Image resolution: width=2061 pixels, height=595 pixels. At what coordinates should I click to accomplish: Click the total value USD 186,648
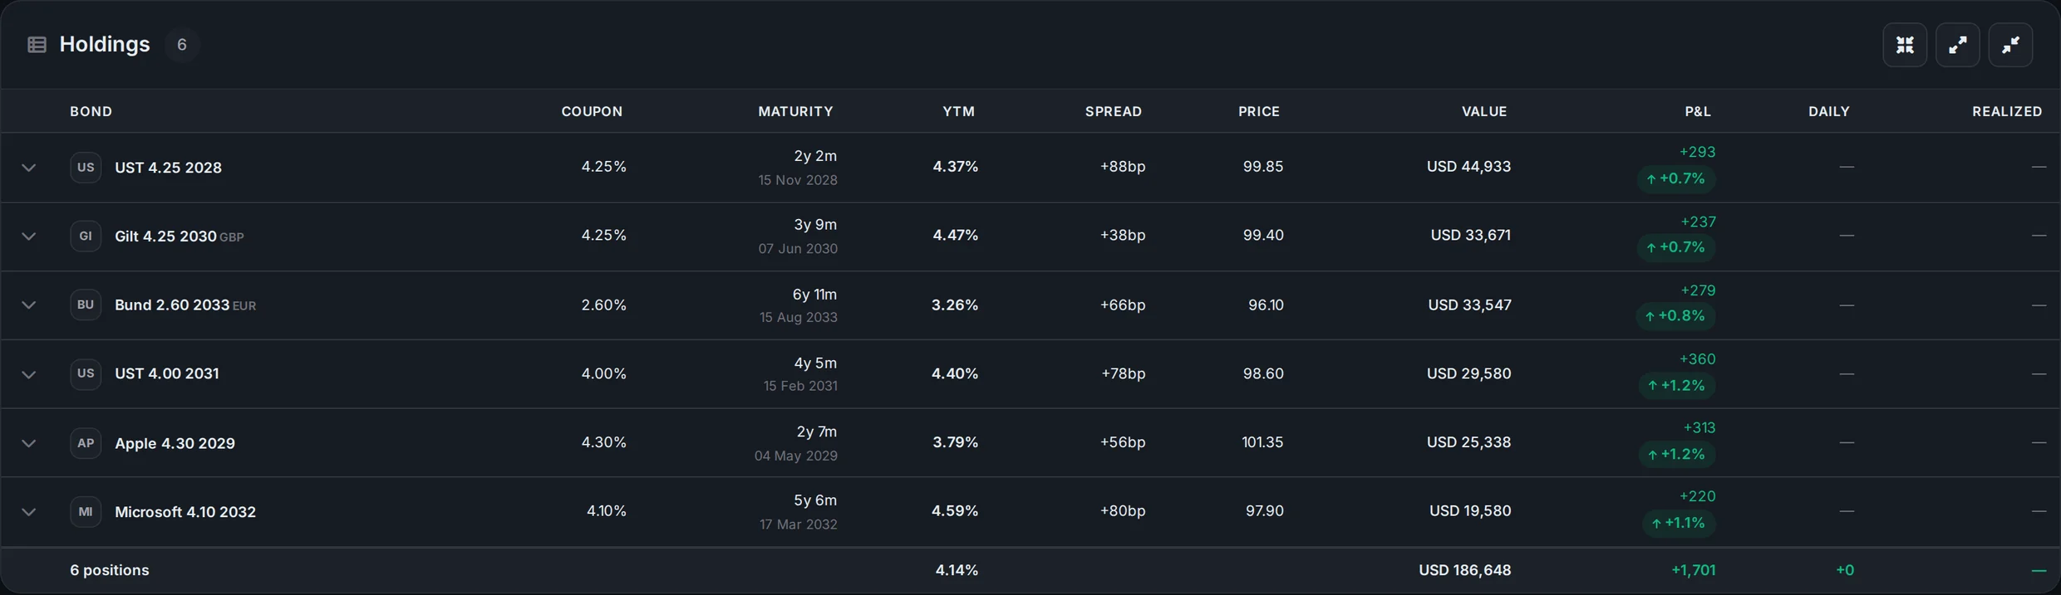[1464, 570]
